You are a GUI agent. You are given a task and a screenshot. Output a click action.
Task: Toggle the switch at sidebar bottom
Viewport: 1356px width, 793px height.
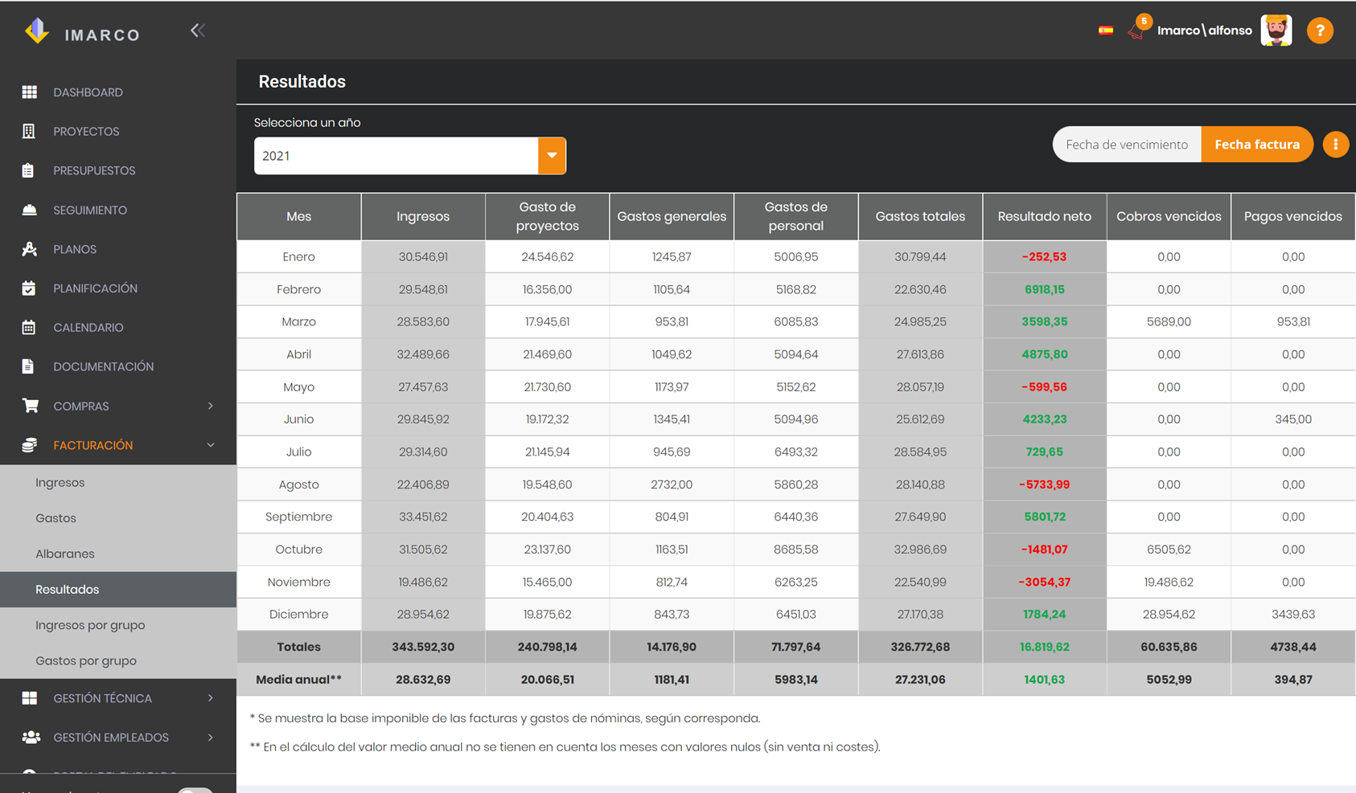pos(195,790)
